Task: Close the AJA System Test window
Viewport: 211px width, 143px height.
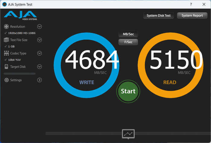Action: (x=204, y=4)
